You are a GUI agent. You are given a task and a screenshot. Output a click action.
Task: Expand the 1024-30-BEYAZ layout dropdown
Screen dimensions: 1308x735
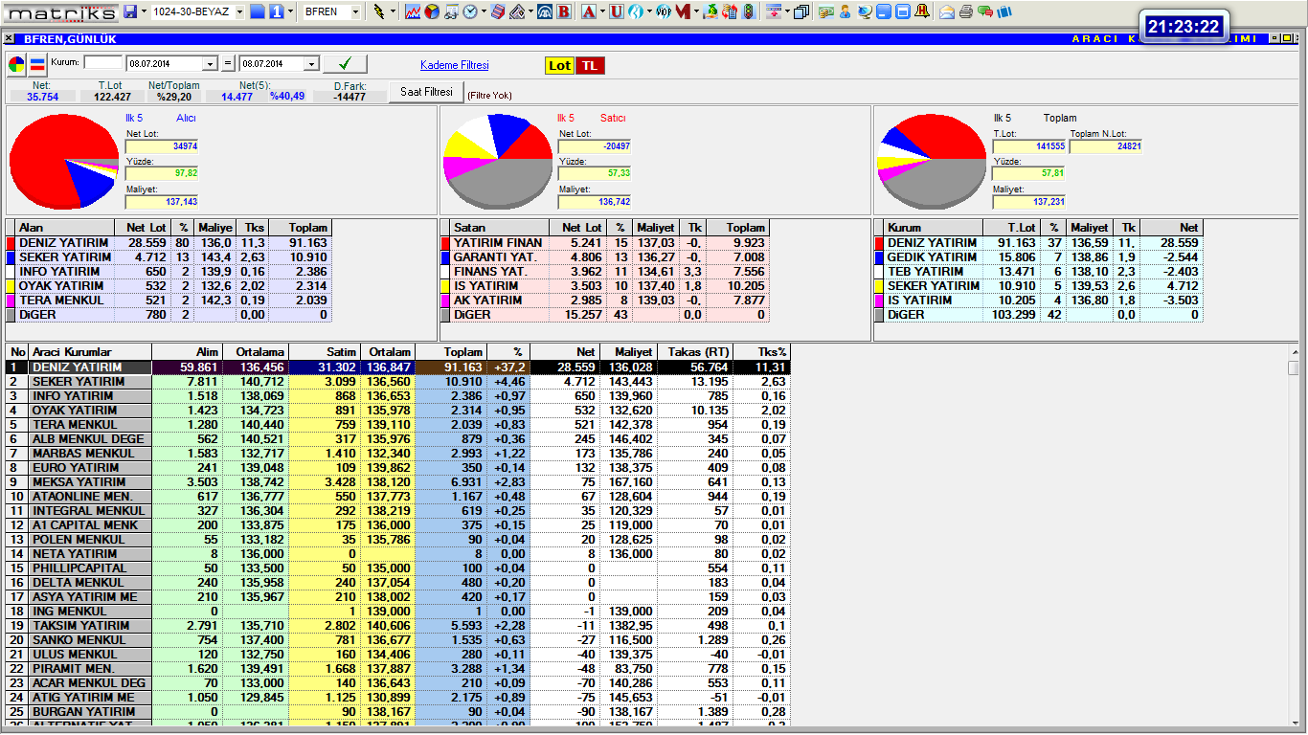click(x=237, y=11)
